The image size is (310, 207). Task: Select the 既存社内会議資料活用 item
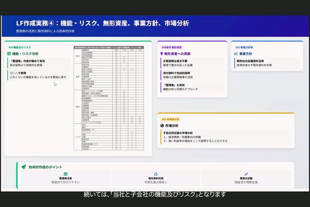[x=267, y=63]
